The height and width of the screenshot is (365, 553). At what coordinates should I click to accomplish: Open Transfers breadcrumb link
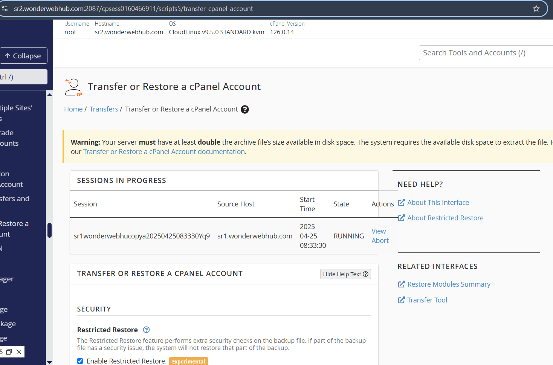click(104, 109)
